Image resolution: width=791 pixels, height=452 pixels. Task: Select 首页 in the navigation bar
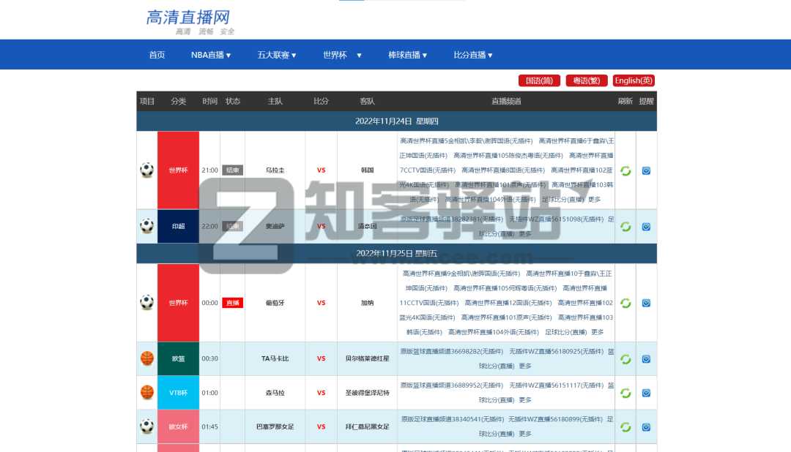pos(156,54)
